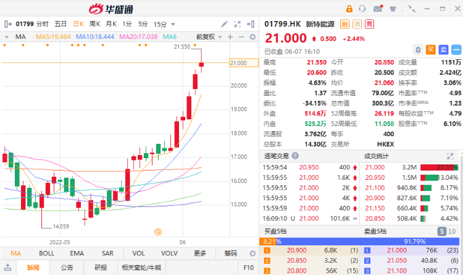463x275 pixels.
Task: Click the 21.000 price label on axis
Action: tap(244, 63)
